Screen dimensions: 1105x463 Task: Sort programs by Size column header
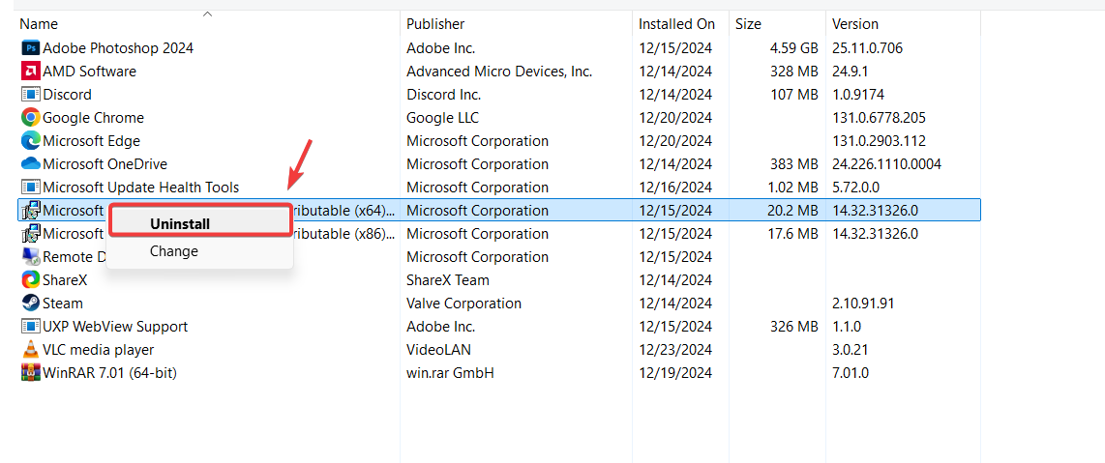click(x=748, y=24)
